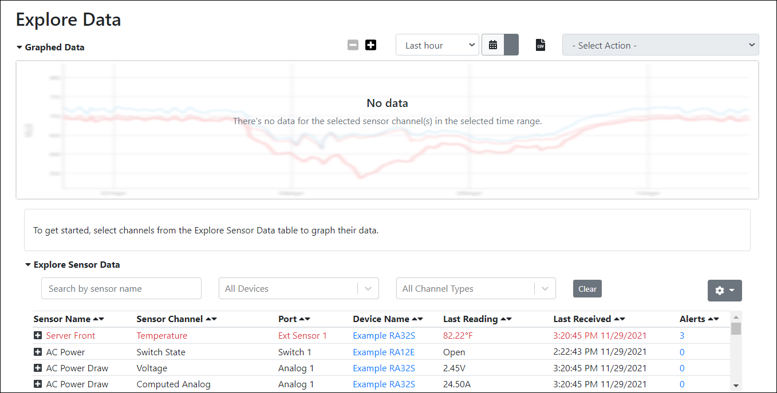Click in the Search by sensor name field
The height and width of the screenshot is (393, 777).
(x=121, y=289)
